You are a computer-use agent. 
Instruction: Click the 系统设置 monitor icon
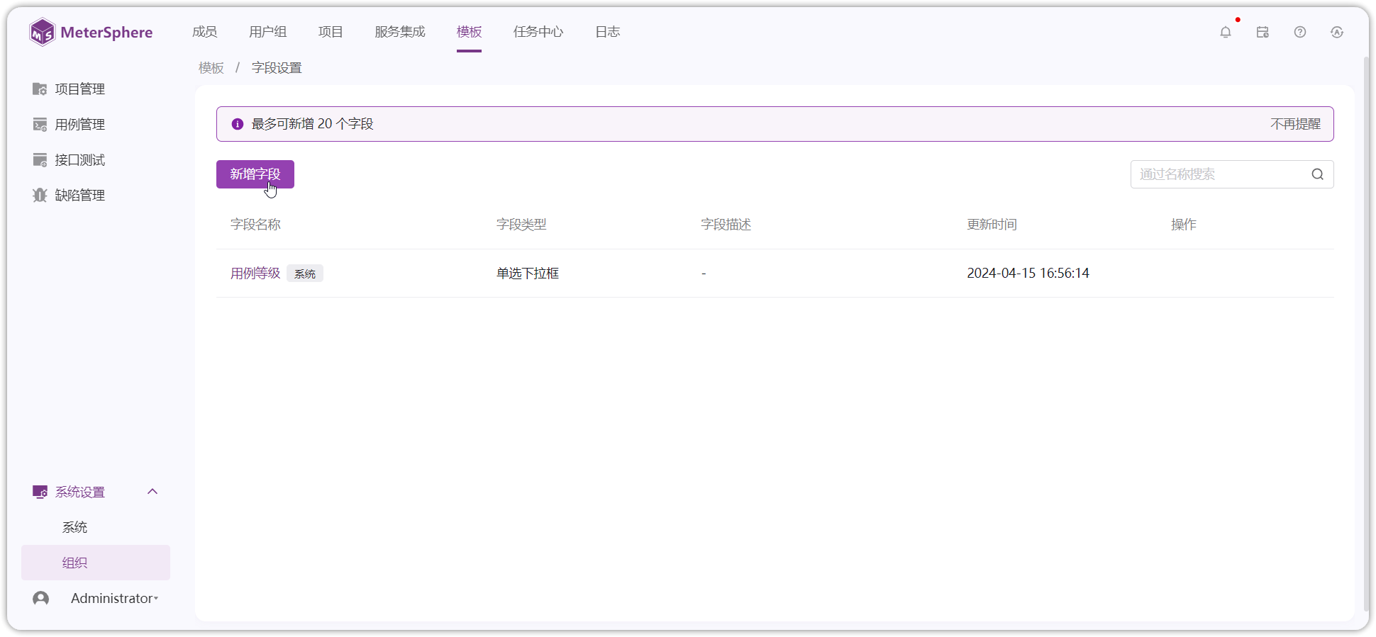coord(40,492)
